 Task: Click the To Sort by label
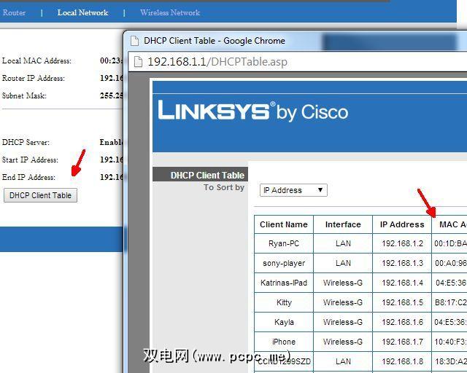(x=224, y=187)
